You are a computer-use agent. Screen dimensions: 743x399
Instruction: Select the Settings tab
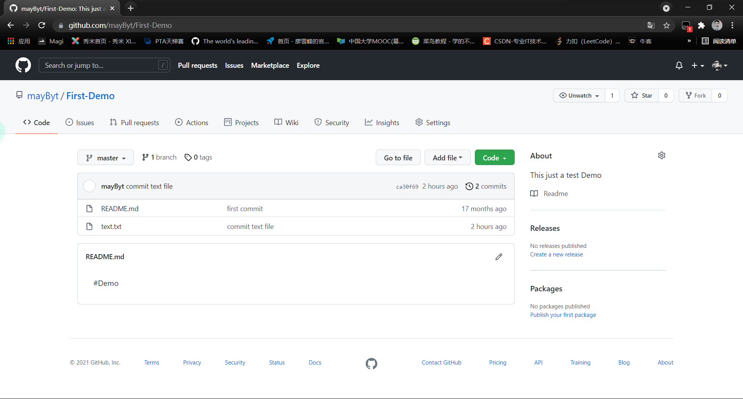pyautogui.click(x=433, y=122)
